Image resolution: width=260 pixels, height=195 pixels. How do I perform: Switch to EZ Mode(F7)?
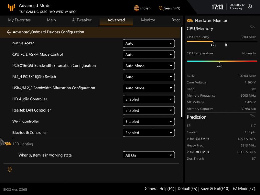tap(244, 189)
